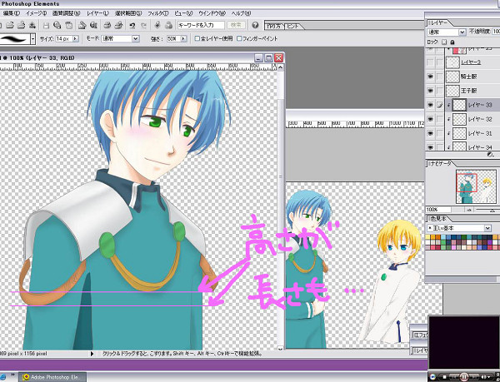Hide レイヤー 31 visibility eye

click(431, 133)
